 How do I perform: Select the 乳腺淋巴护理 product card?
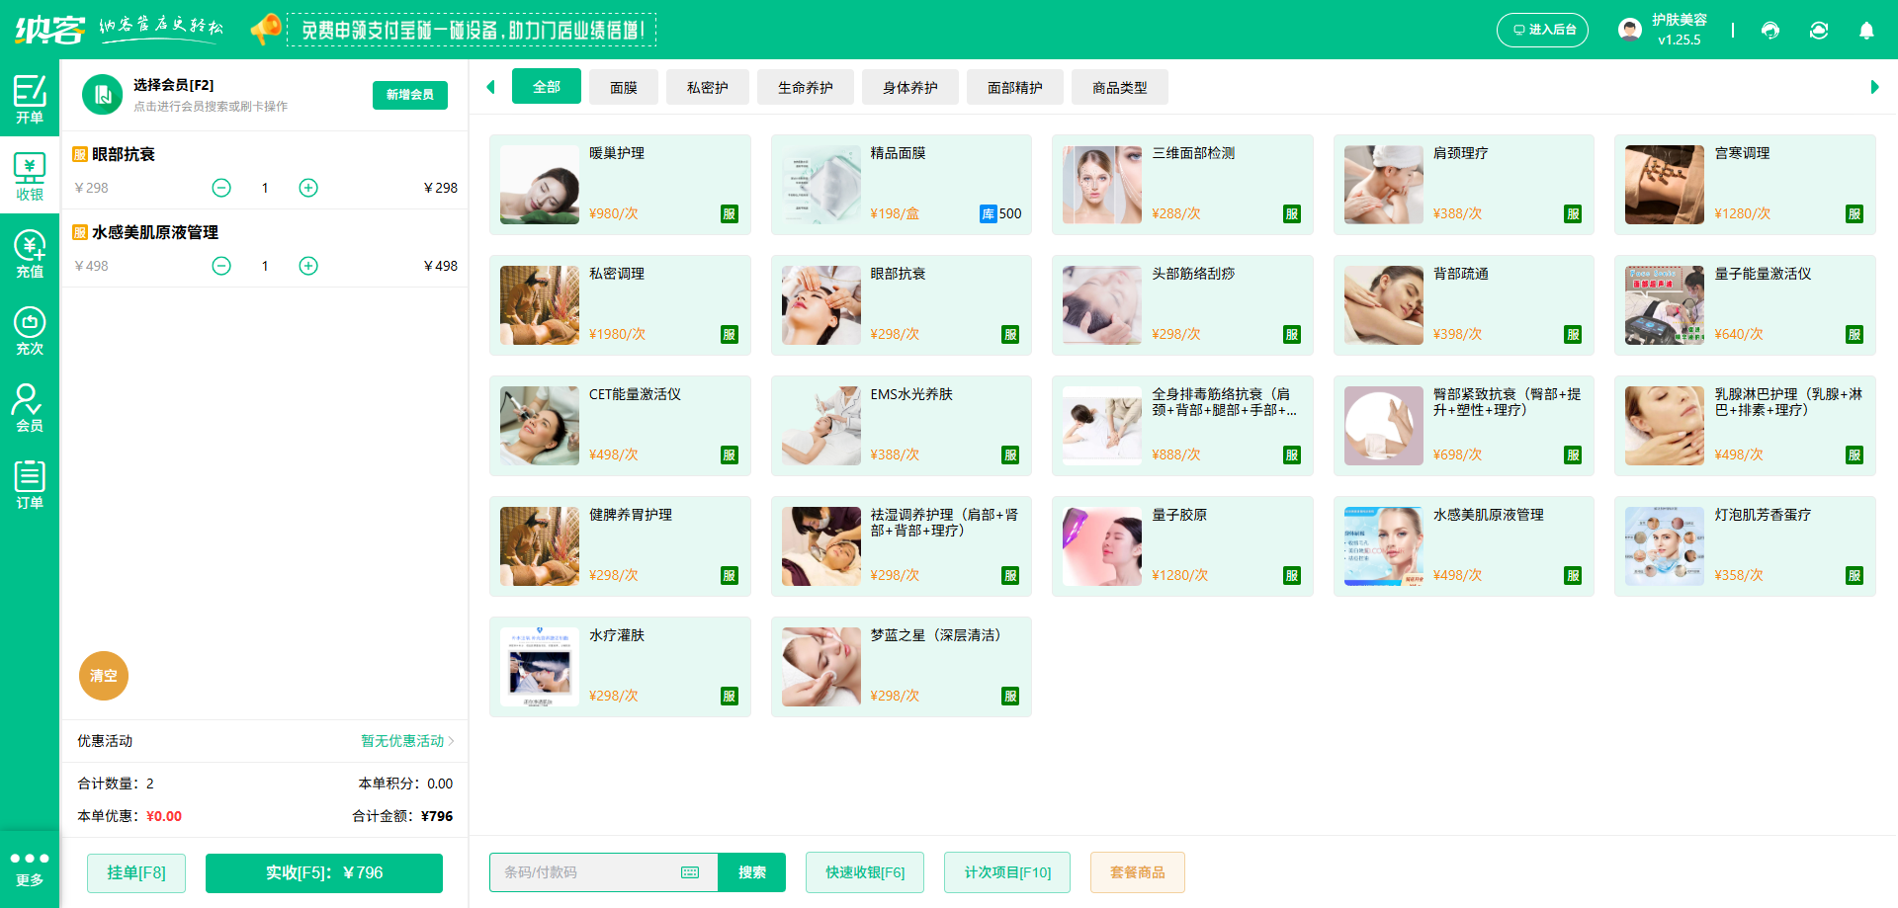[1745, 426]
